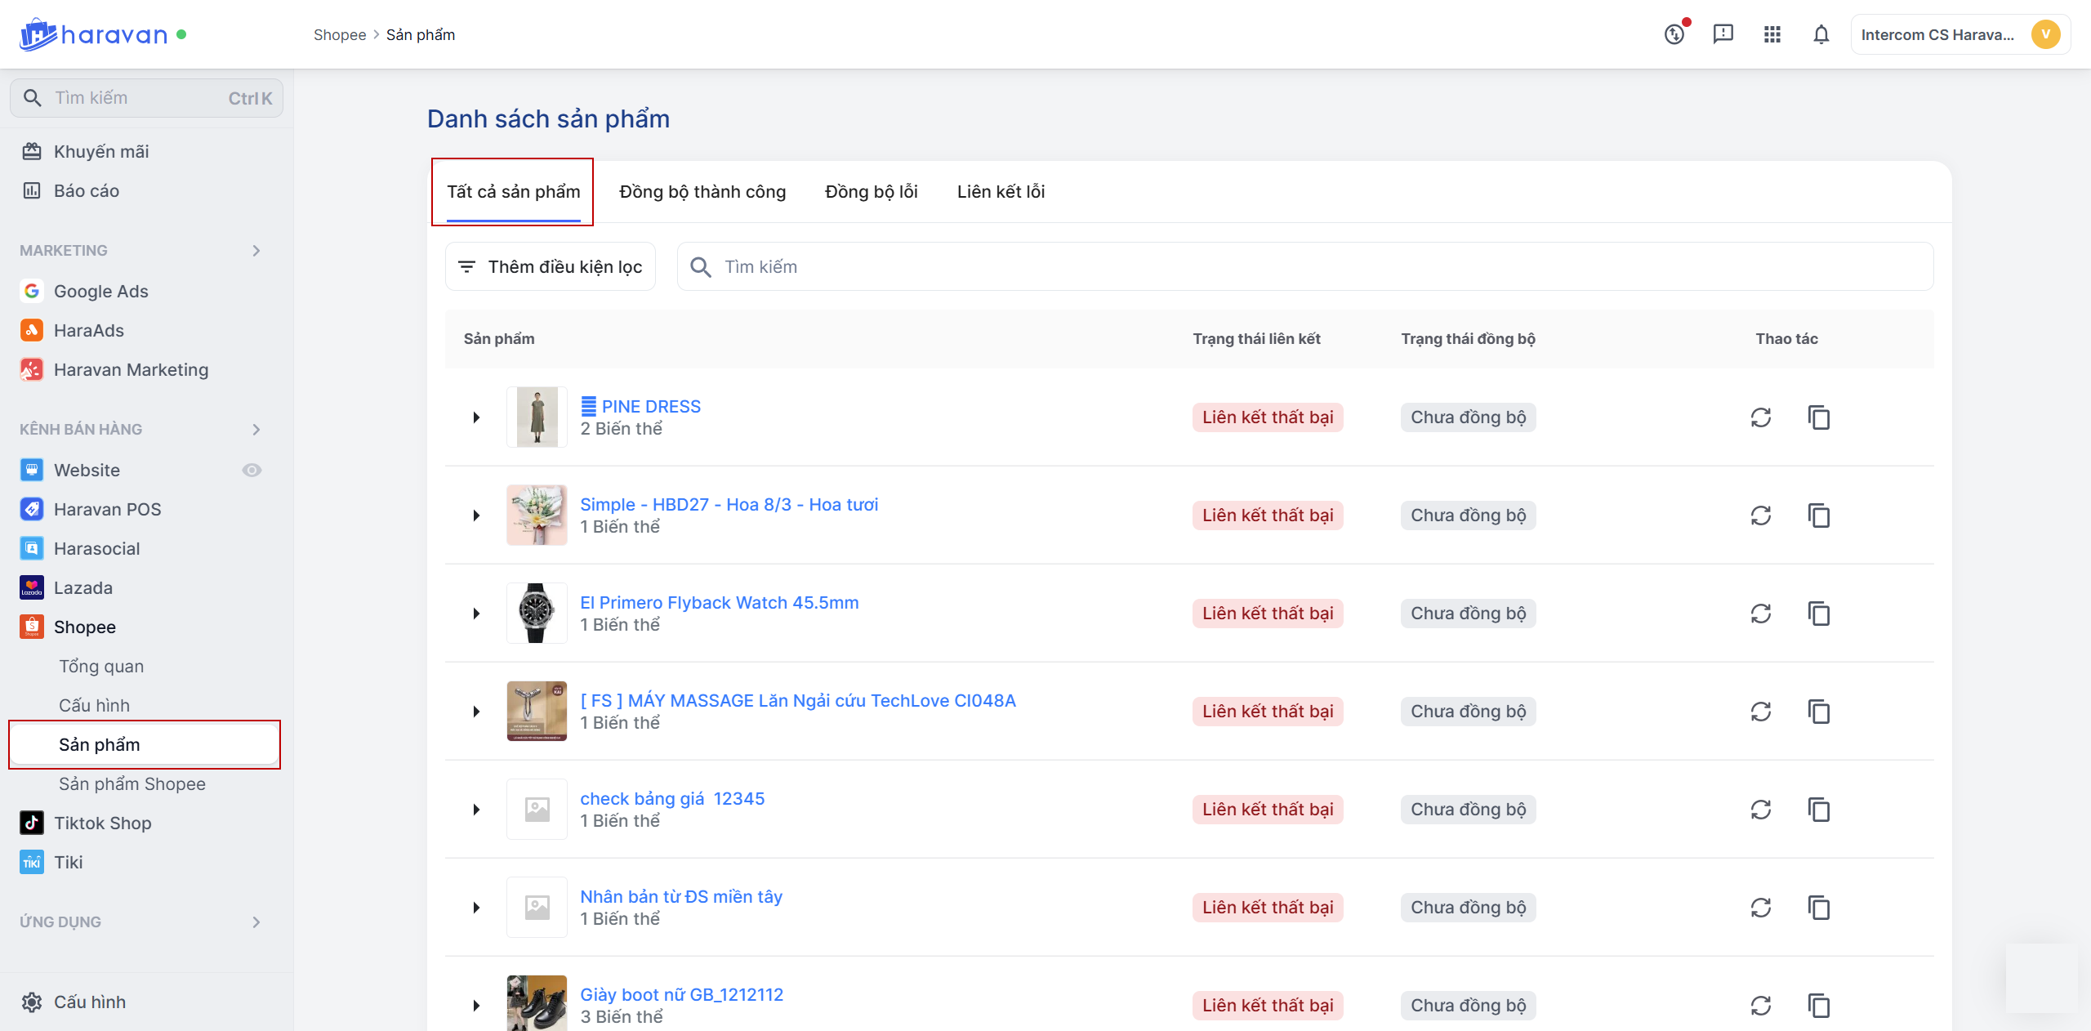Click the sync icon for PINE DRESS
This screenshot has width=2091, height=1031.
click(1760, 417)
